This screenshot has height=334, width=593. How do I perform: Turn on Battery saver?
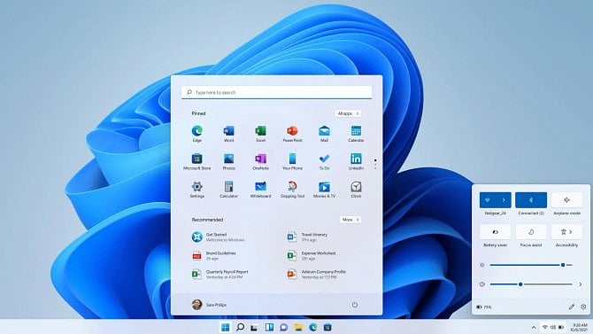click(x=495, y=232)
